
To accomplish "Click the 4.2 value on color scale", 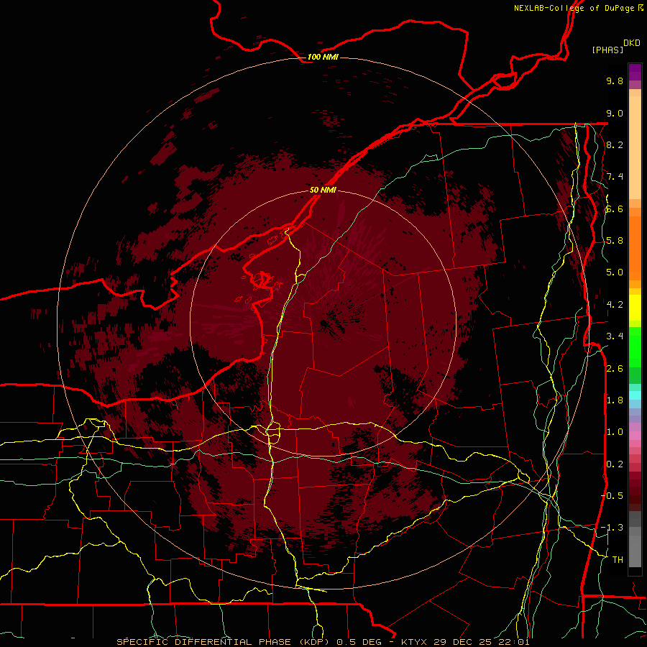I will (615, 305).
